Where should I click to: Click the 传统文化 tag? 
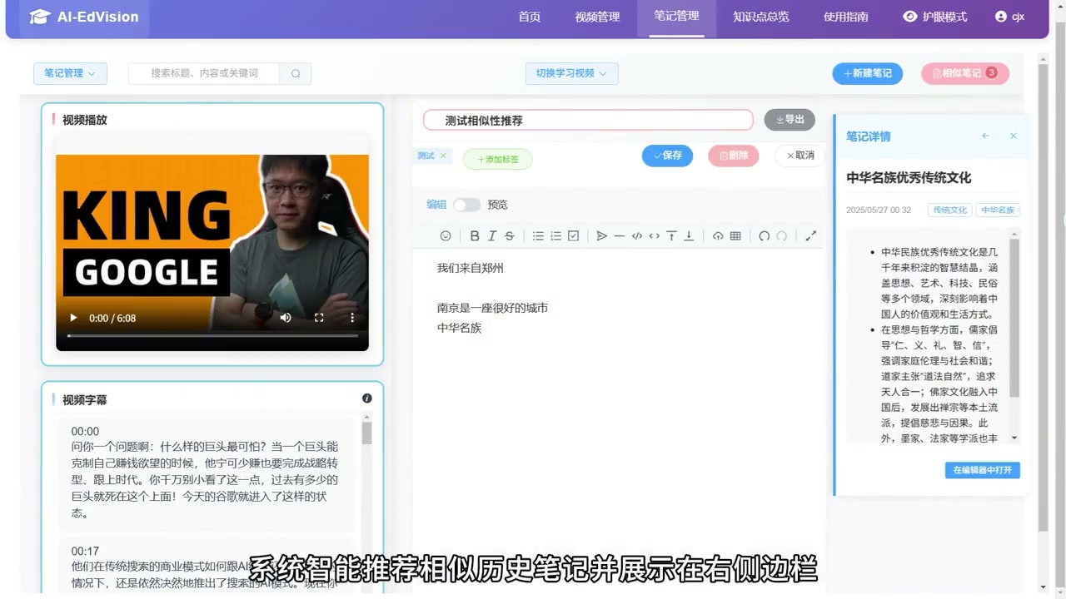(x=950, y=210)
